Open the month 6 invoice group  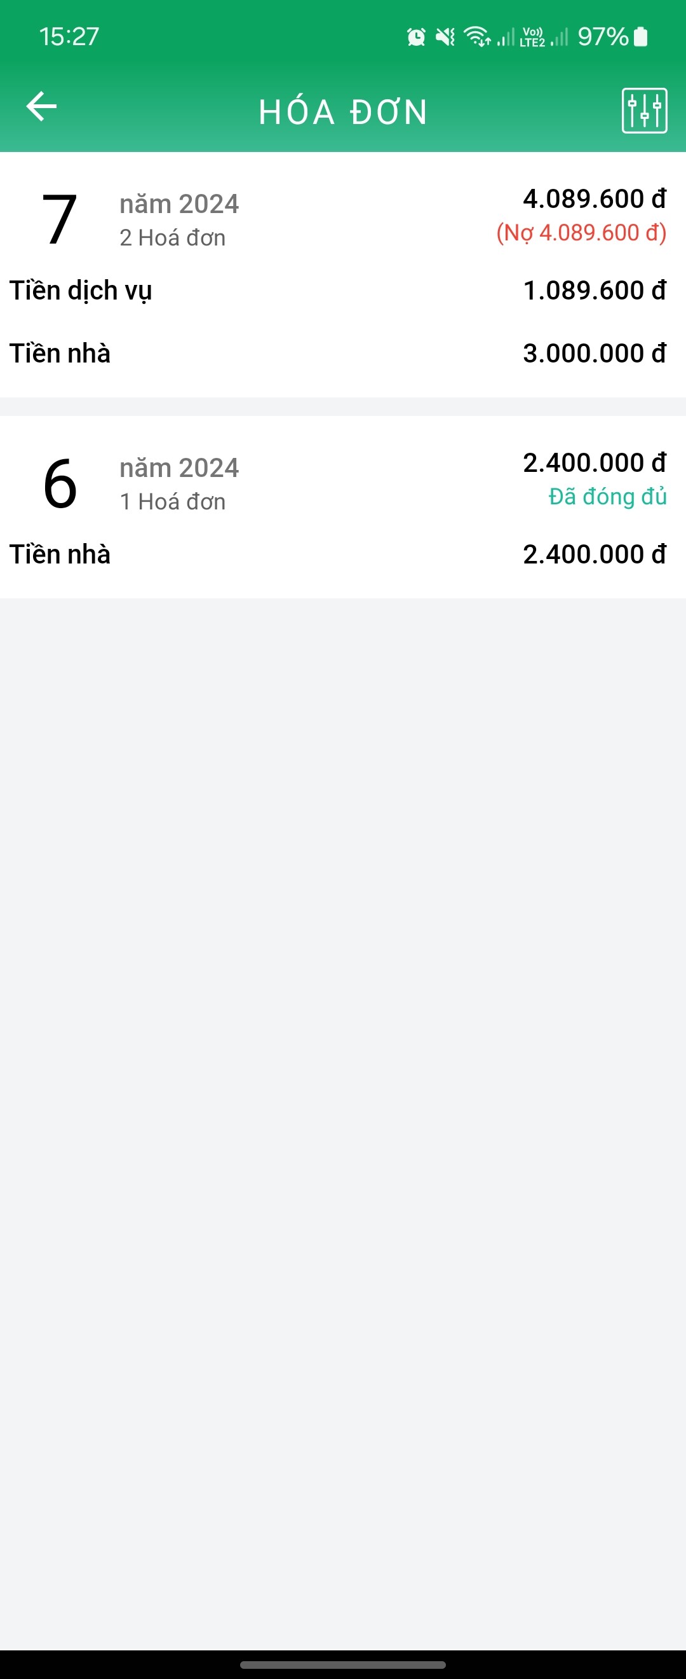tap(60, 483)
